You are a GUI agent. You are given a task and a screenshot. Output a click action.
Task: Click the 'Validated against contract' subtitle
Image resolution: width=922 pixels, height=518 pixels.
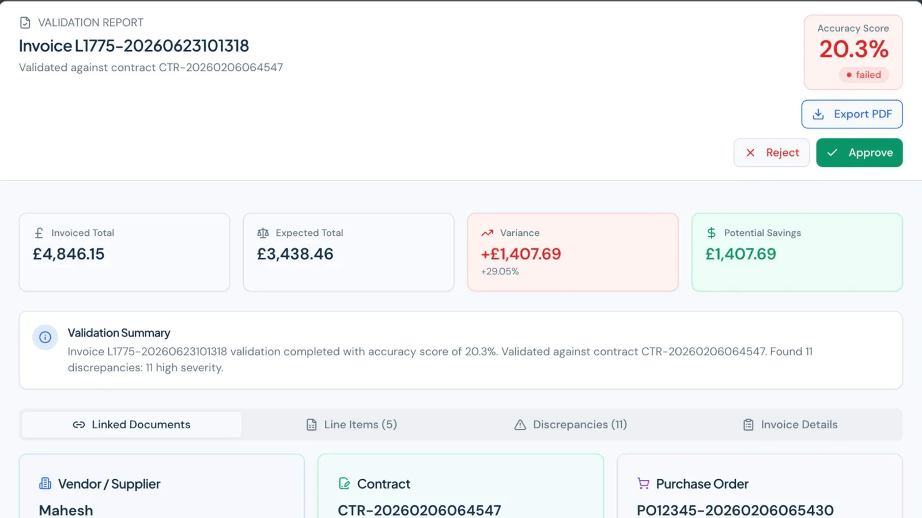[150, 67]
